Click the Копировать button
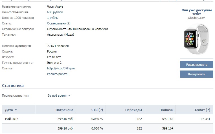The height and width of the screenshot is (134, 215). [x=196, y=74]
